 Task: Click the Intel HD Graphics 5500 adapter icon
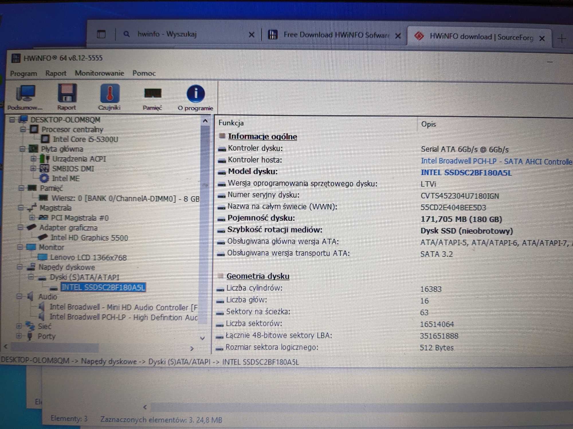[x=42, y=237]
